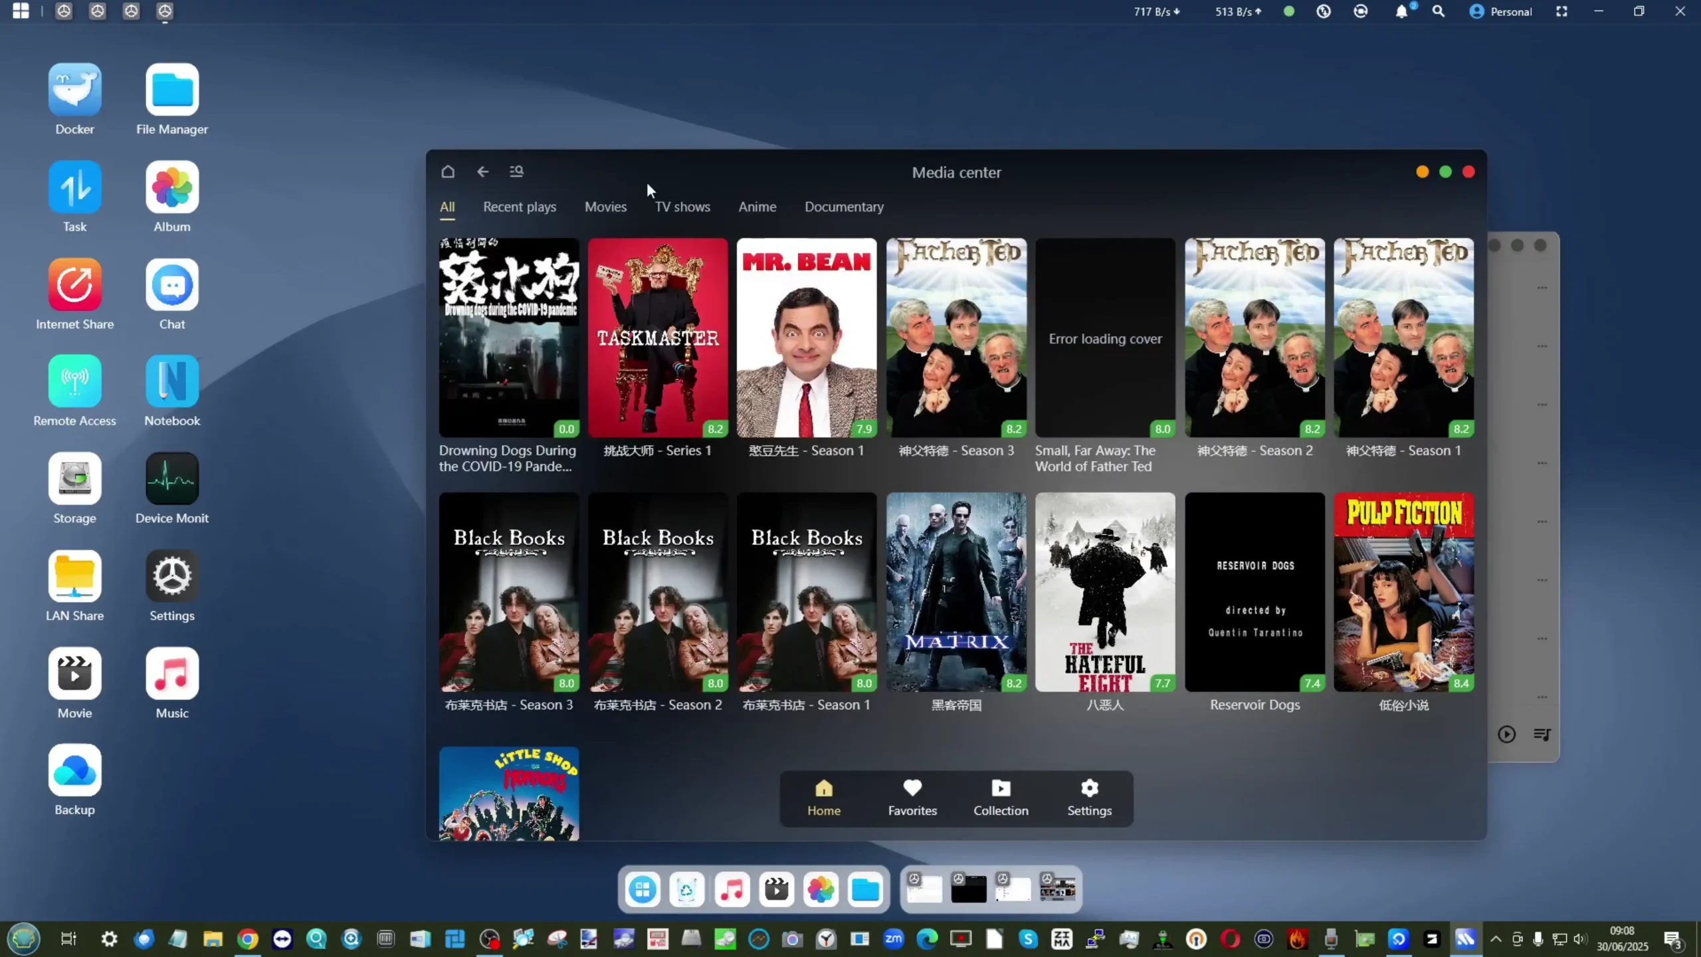Click the Windows Start button in top bar

click(x=21, y=11)
